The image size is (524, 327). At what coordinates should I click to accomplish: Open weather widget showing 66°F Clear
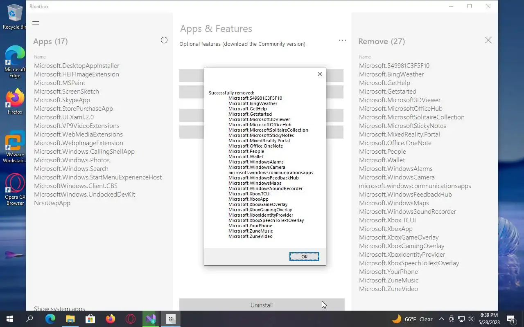coord(413,319)
